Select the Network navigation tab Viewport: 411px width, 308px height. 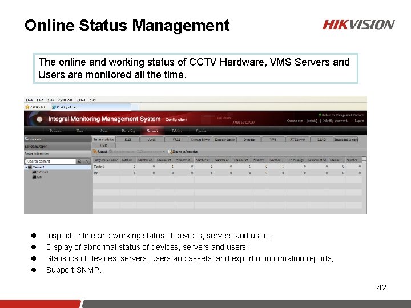152,131
